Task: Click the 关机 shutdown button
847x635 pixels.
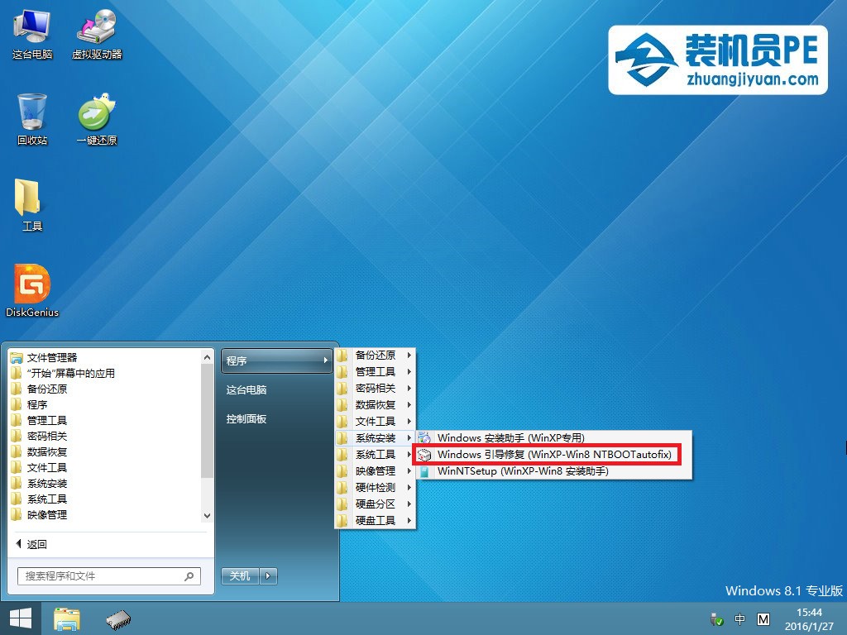Action: [241, 576]
